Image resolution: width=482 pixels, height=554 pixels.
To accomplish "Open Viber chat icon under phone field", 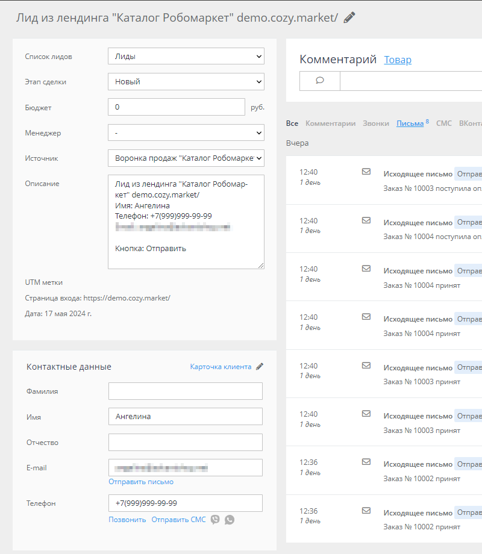I will 215,519.
